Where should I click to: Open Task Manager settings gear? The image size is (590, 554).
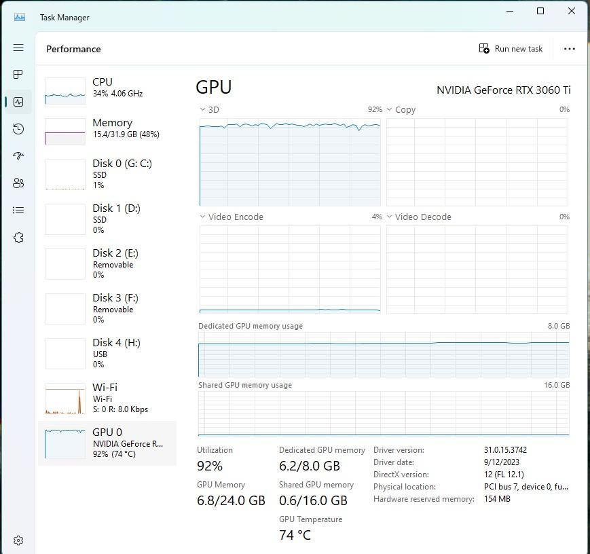pos(18,540)
